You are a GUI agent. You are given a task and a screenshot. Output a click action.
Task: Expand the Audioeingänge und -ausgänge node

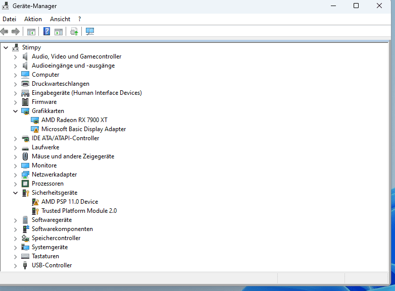click(x=15, y=66)
